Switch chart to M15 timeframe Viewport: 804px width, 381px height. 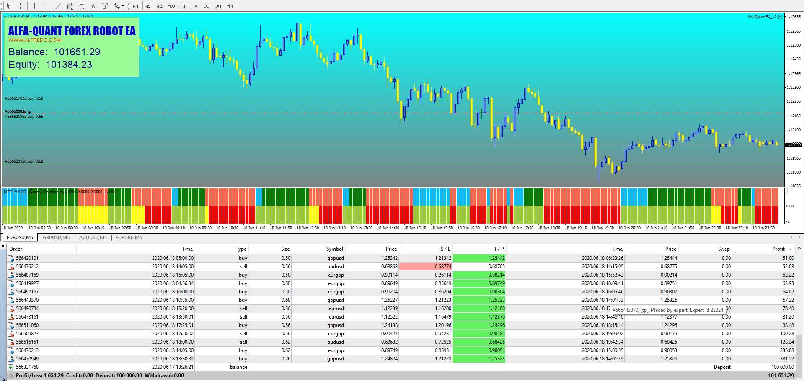click(159, 6)
